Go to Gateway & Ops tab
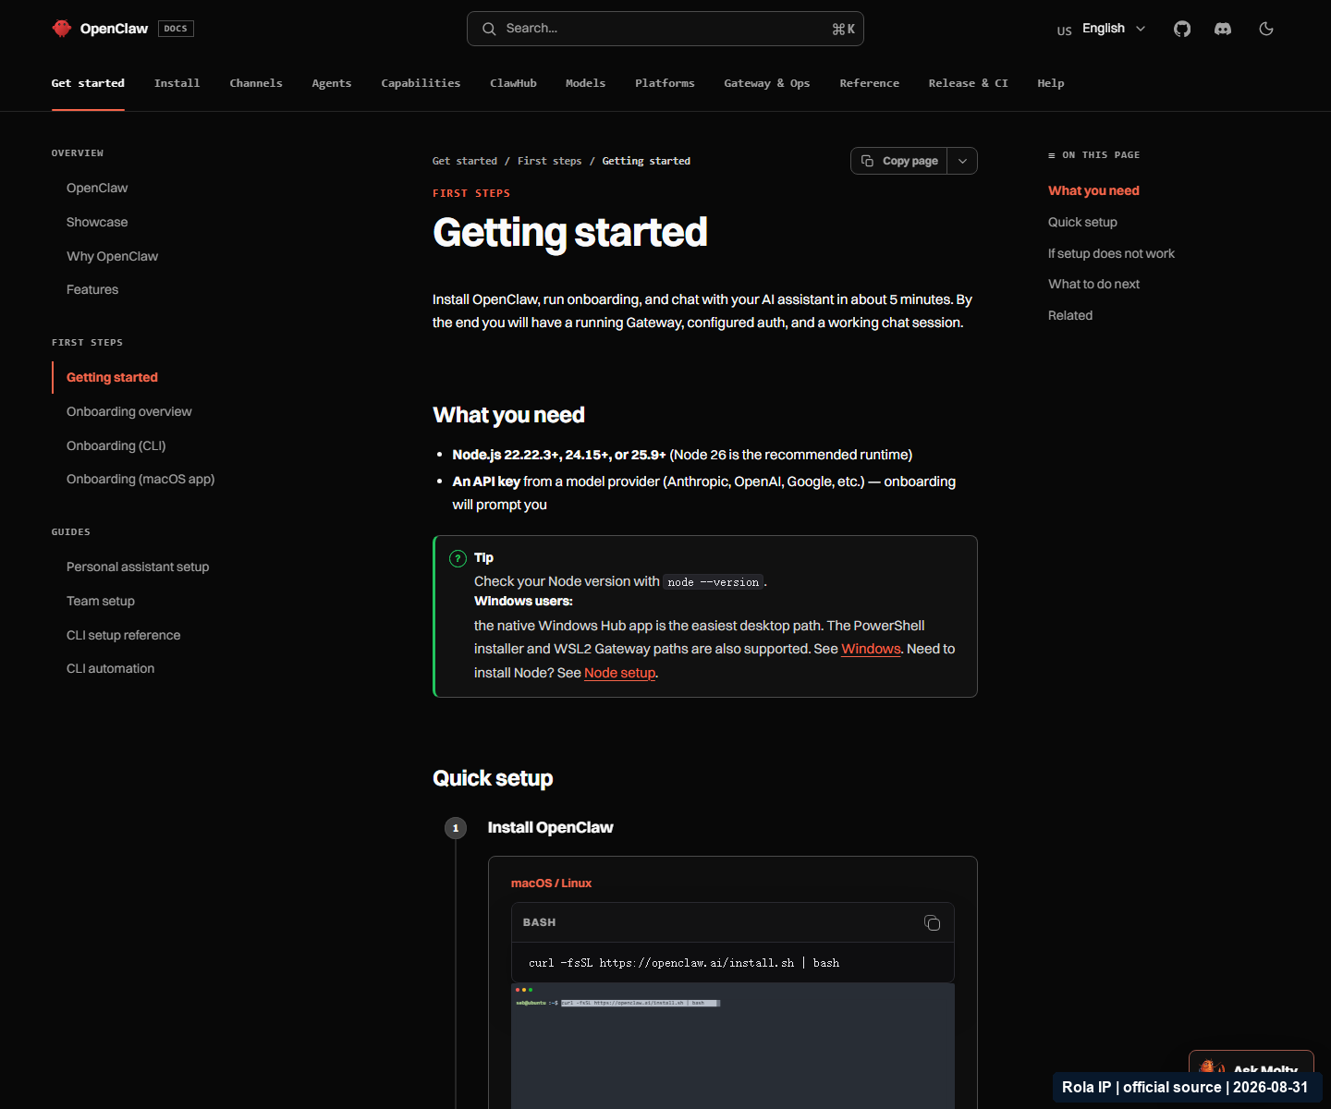1331x1109 pixels. [767, 83]
